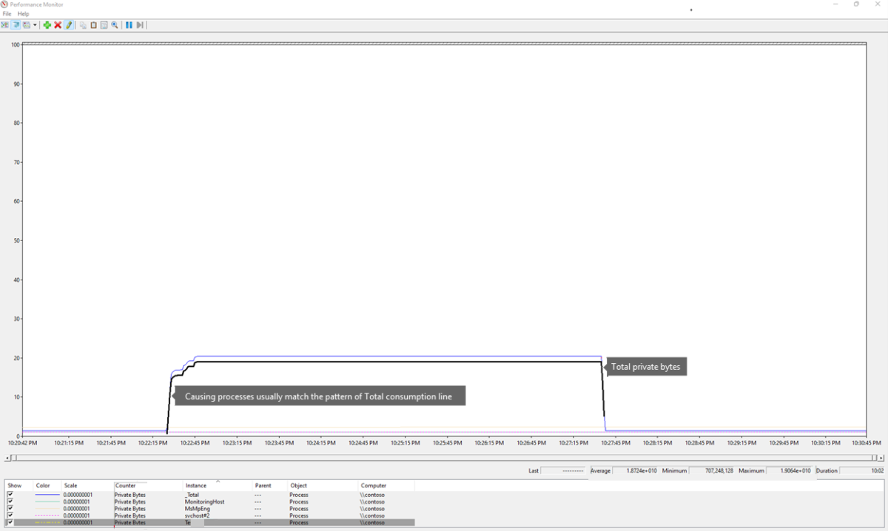Click Scale value in _Total row
Image resolution: width=888 pixels, height=531 pixels.
tap(76, 495)
